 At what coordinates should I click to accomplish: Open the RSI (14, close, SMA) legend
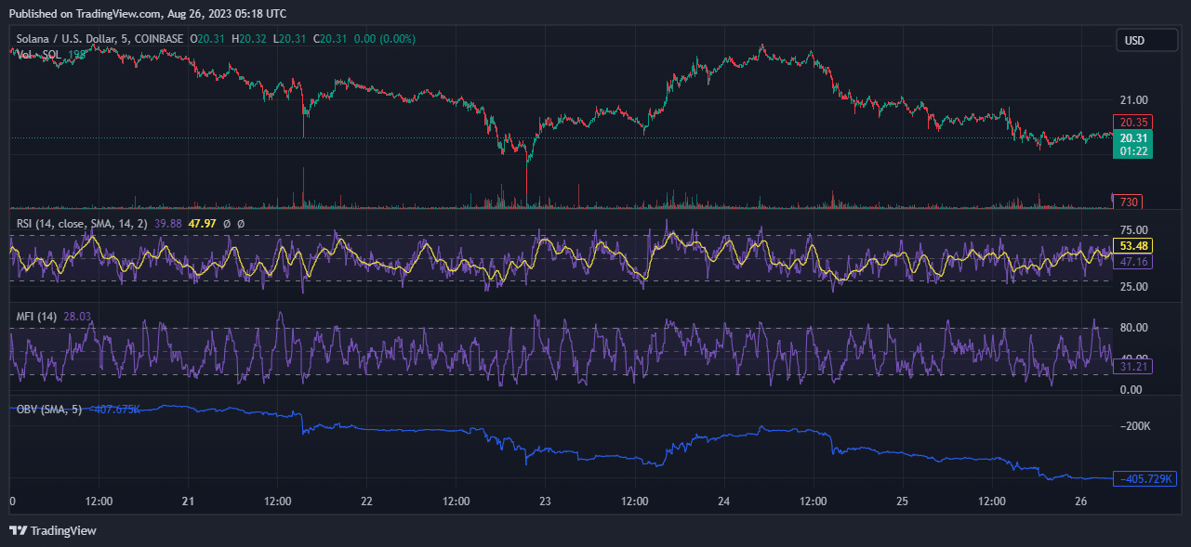pyautogui.click(x=83, y=224)
